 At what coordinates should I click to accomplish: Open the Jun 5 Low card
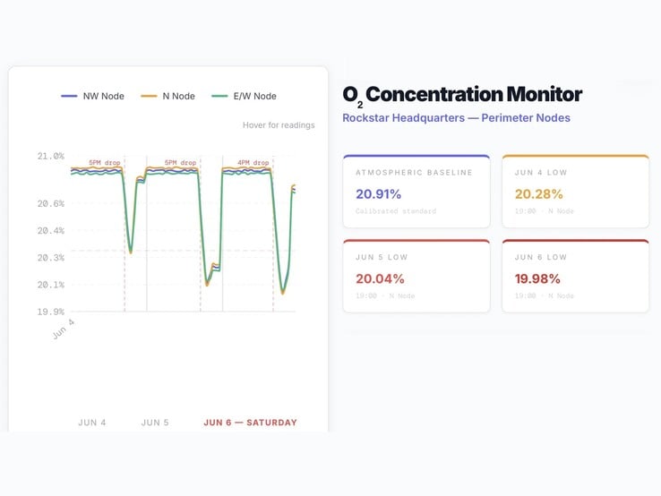pyautogui.click(x=416, y=276)
